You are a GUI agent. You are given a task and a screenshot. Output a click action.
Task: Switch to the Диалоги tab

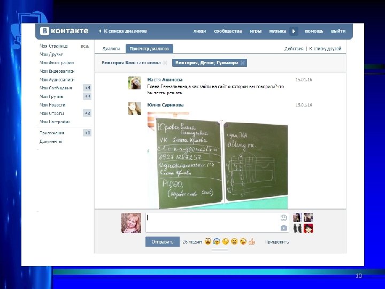tap(111, 49)
